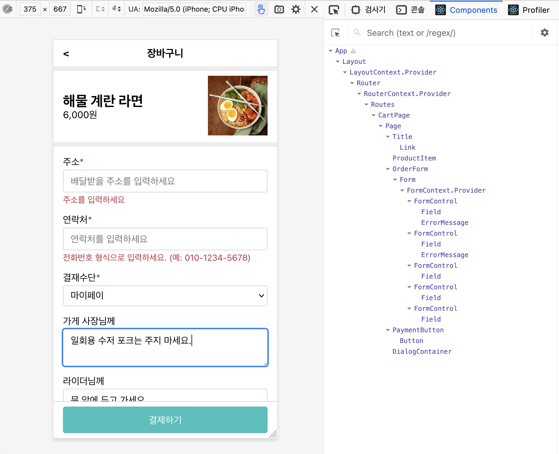Select the CartPage component name

click(x=394, y=115)
